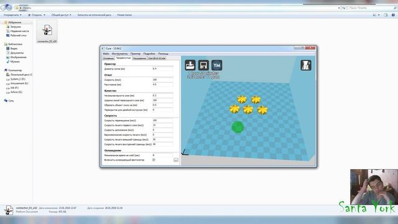This screenshot has height=224, width=398.
Task: Change Explorer view with the view icon
Action: (x=374, y=15)
